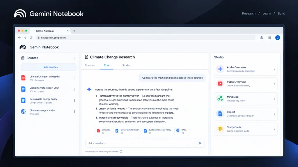The width and height of the screenshot is (298, 167).
Task: Click the 'Generate an audio discussion' text
Action: [241, 71]
